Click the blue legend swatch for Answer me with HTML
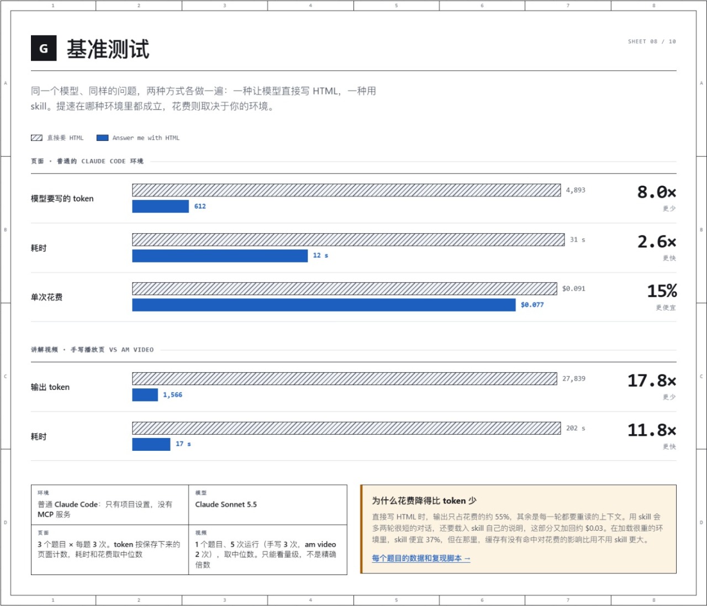The image size is (707, 606). (102, 138)
